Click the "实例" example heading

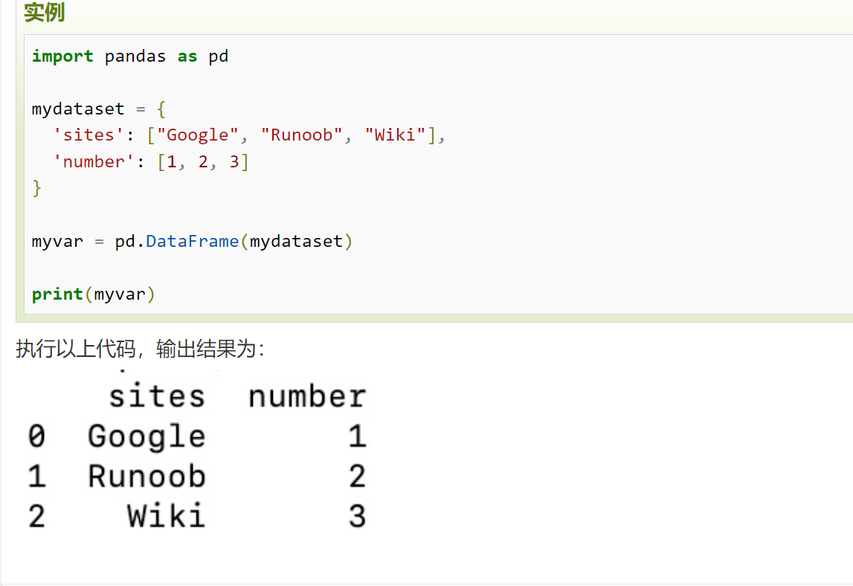(44, 13)
